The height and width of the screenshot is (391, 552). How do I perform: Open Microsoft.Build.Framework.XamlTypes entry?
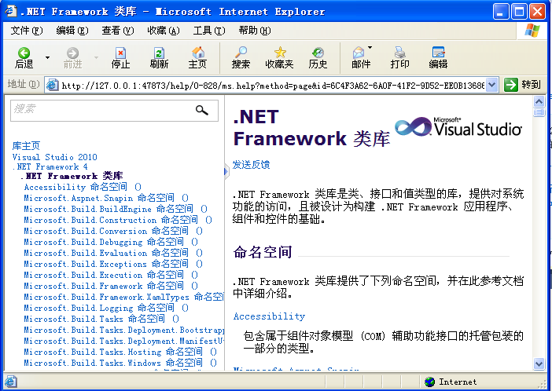click(123, 297)
